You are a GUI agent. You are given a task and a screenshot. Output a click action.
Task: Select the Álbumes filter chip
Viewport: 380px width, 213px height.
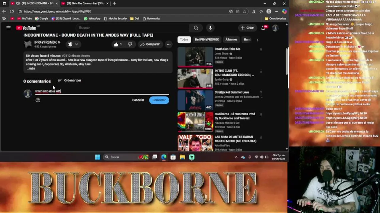231,40
